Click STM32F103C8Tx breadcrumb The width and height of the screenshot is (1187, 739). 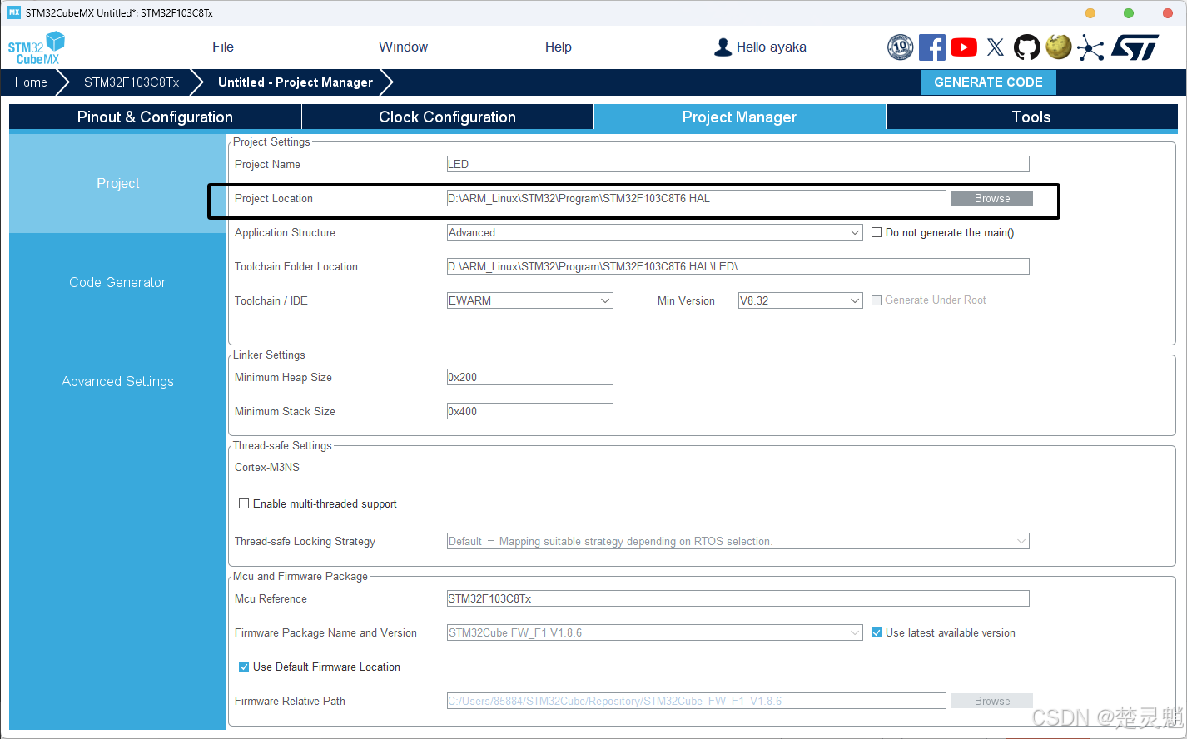132,82
